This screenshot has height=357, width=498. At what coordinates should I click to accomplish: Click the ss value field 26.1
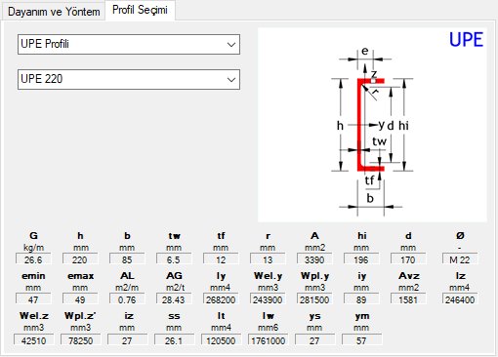(175, 340)
